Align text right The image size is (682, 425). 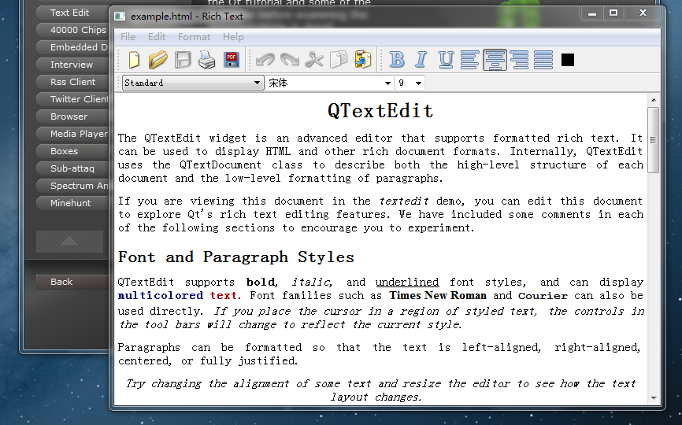point(519,60)
